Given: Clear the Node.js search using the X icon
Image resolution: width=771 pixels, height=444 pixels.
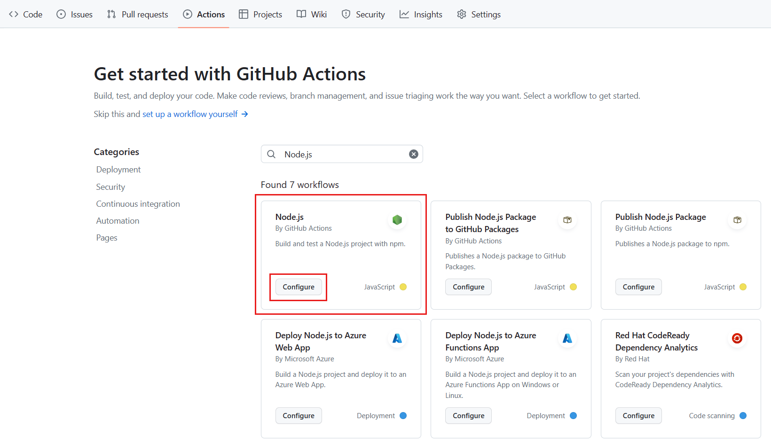Looking at the screenshot, I should (413, 154).
